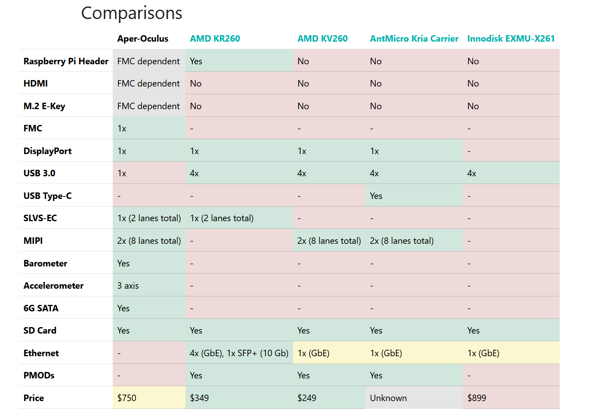Click Aper-Oculus 2x (8 lanes total) MIPI cell
This screenshot has width=590, height=412.
pos(149,241)
